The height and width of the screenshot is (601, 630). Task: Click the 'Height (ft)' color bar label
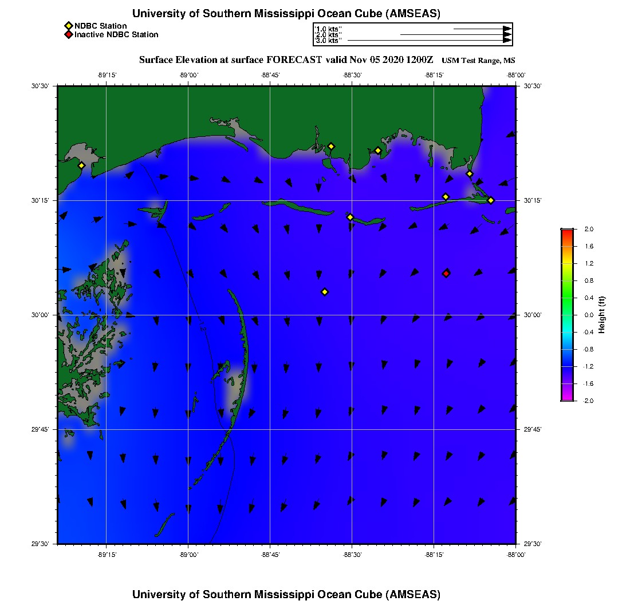[602, 315]
